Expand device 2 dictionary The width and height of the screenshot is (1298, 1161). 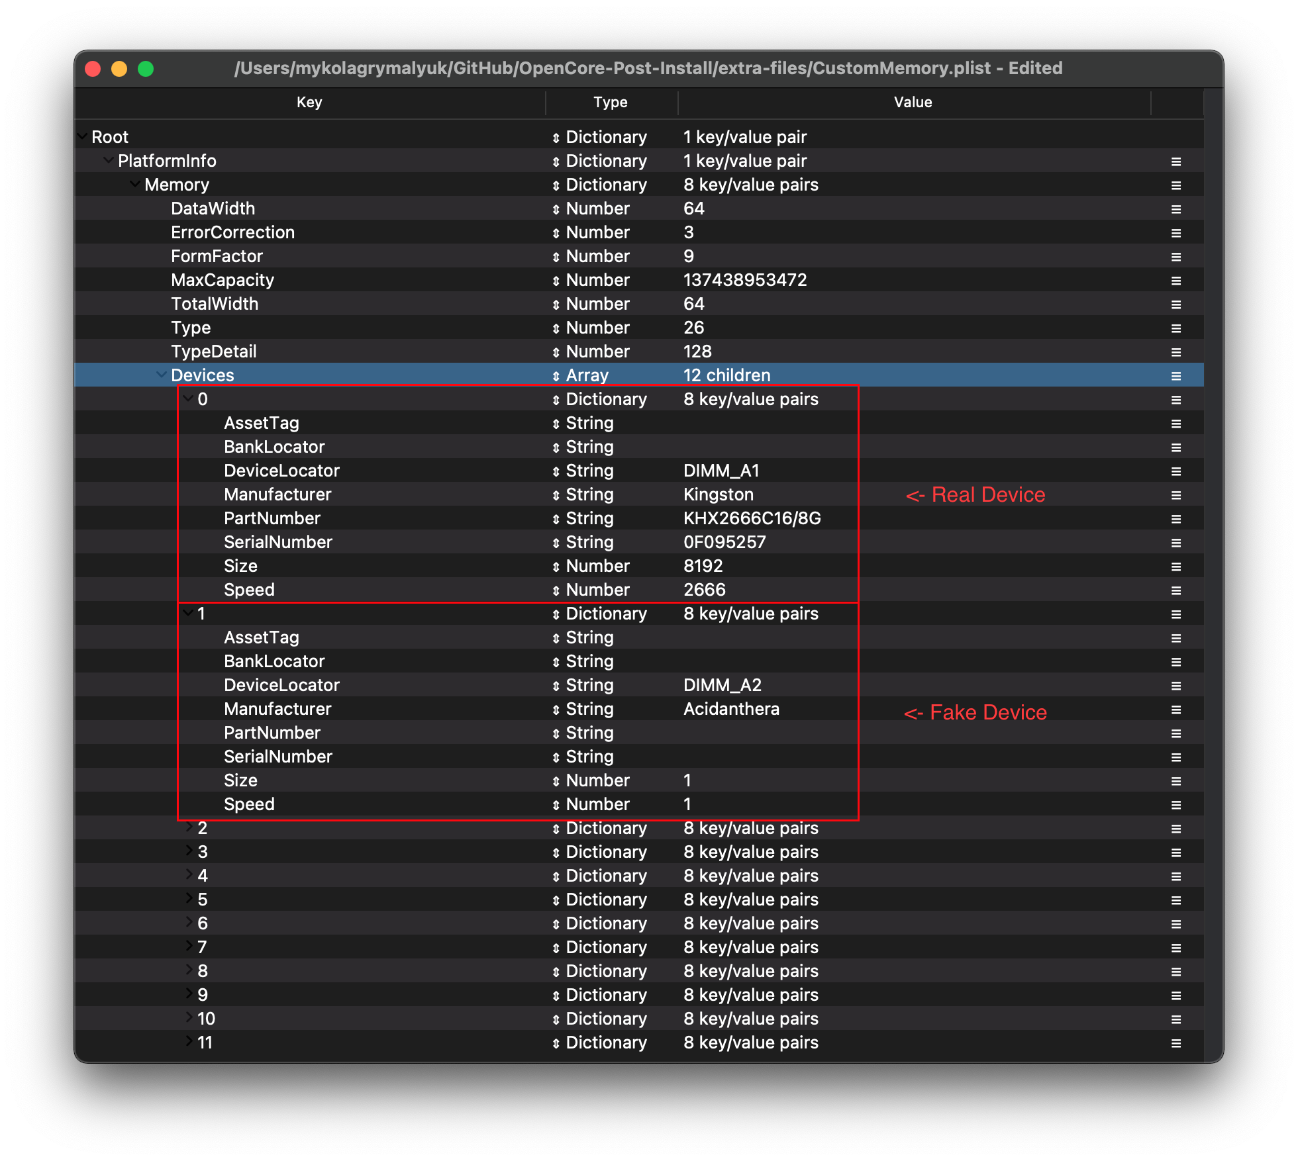pos(189,827)
